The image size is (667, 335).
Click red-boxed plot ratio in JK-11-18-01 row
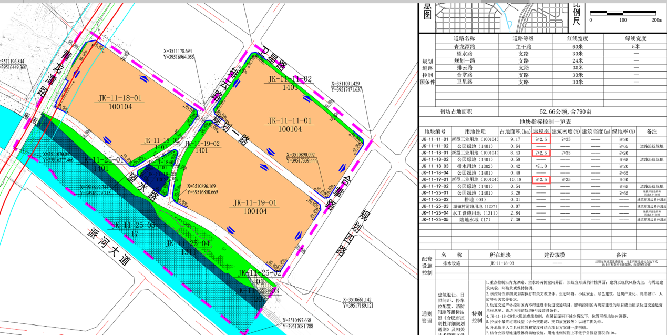tap(541, 153)
